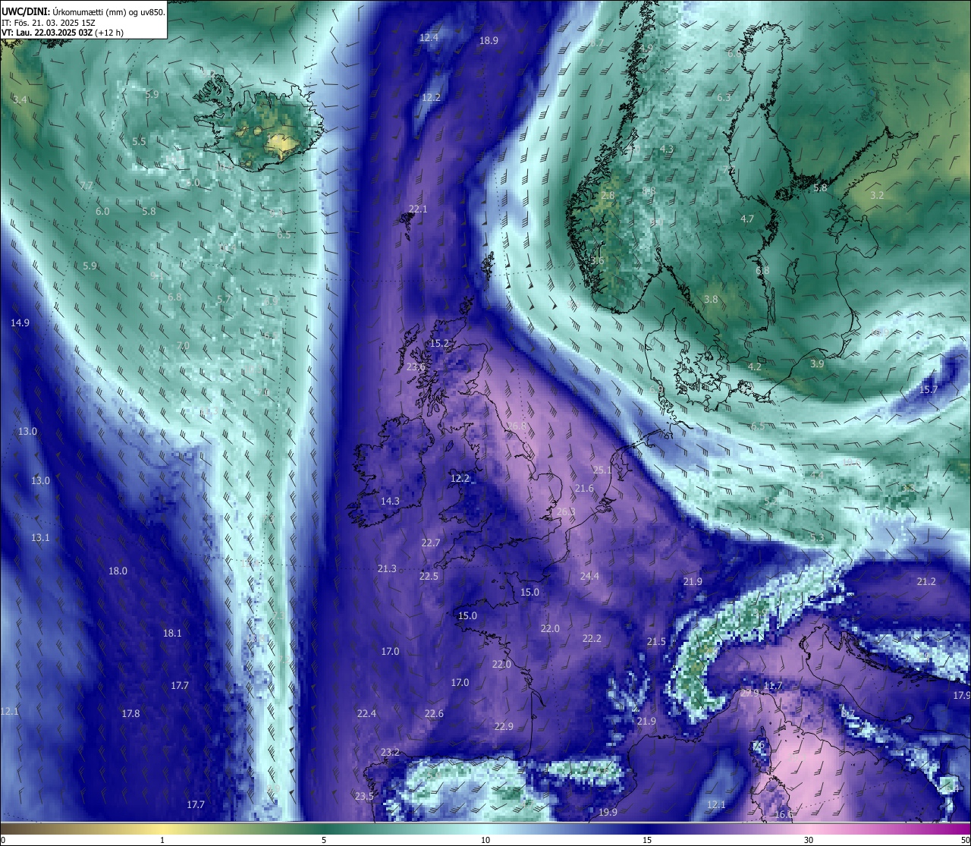Click the 12.4 value on the map
Image resolution: width=971 pixels, height=846 pixels.
click(429, 37)
